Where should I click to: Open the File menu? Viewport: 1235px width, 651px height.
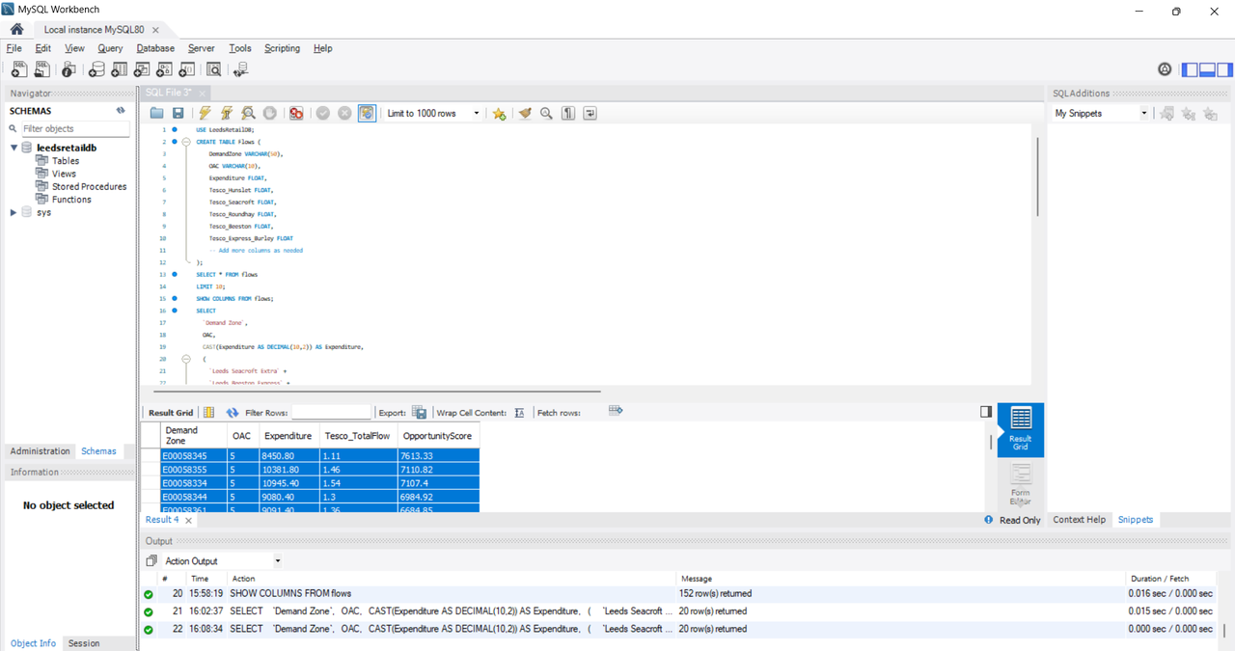pos(14,48)
